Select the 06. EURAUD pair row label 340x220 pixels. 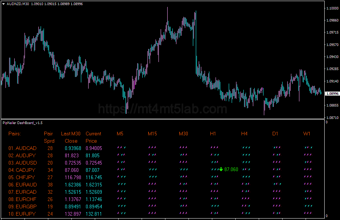(x=23, y=185)
